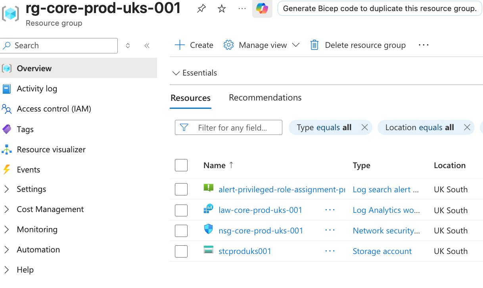This screenshot has width=483, height=288.
Task: Expand the Settings sidebar group
Action: [6, 189]
